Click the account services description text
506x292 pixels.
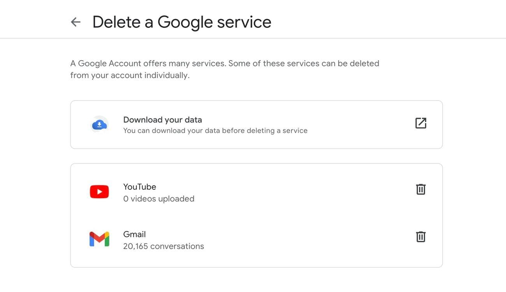224,69
